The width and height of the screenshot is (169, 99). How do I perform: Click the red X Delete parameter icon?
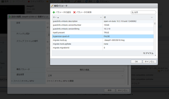(74, 12)
